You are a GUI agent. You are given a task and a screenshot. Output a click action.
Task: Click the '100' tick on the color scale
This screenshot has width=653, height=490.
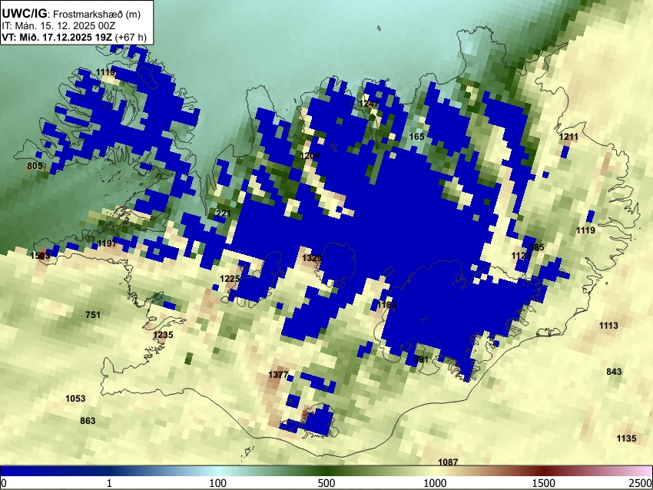(217, 483)
